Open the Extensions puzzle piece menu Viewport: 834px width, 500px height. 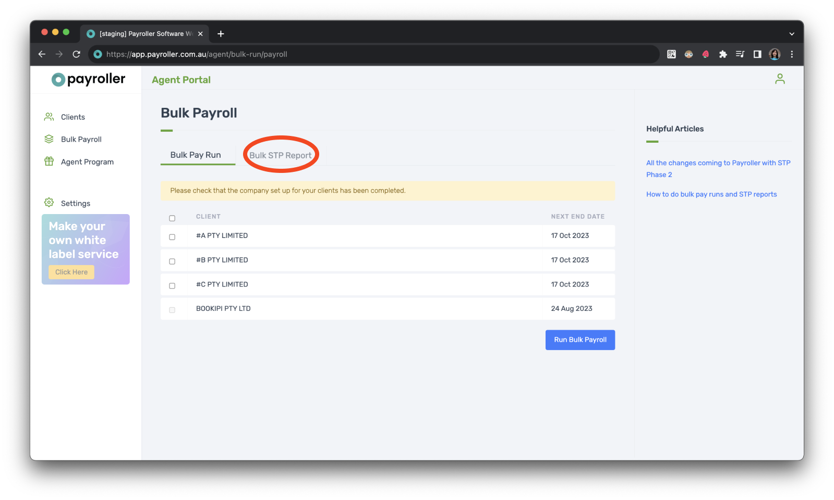pos(723,54)
